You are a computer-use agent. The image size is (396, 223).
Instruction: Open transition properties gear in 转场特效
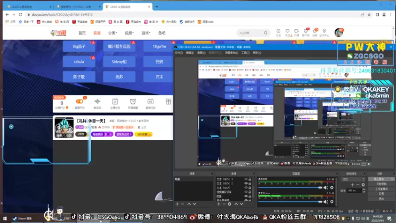pyautogui.click(x=363, y=185)
